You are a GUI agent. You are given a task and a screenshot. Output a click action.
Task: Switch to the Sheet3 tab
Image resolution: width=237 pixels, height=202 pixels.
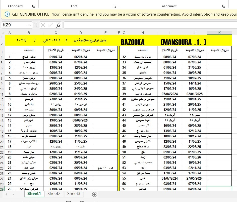coord(74,194)
